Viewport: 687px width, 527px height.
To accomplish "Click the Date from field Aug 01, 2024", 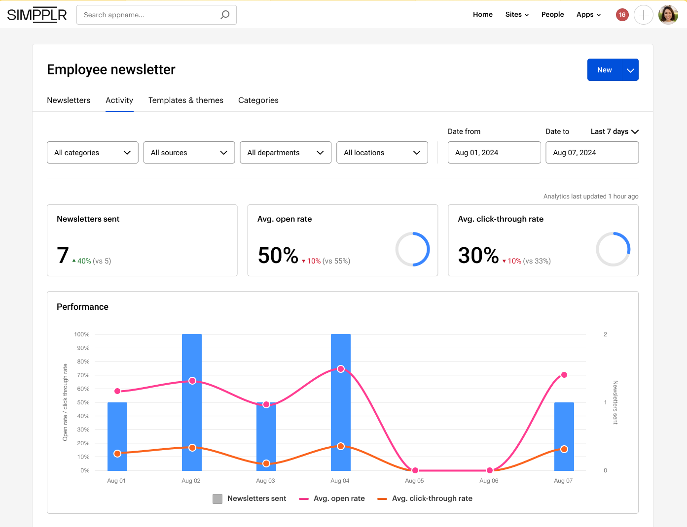I will point(494,153).
